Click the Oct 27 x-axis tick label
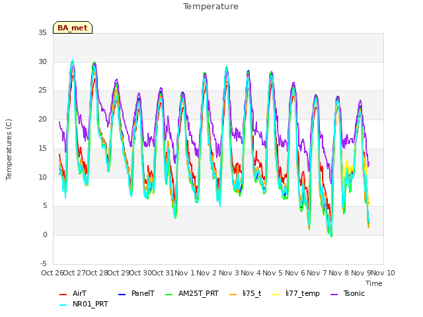 click(74, 273)
